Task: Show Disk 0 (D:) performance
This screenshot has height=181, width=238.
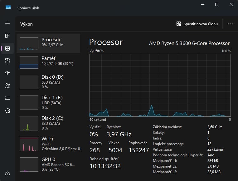Action: pyautogui.click(x=48, y=82)
